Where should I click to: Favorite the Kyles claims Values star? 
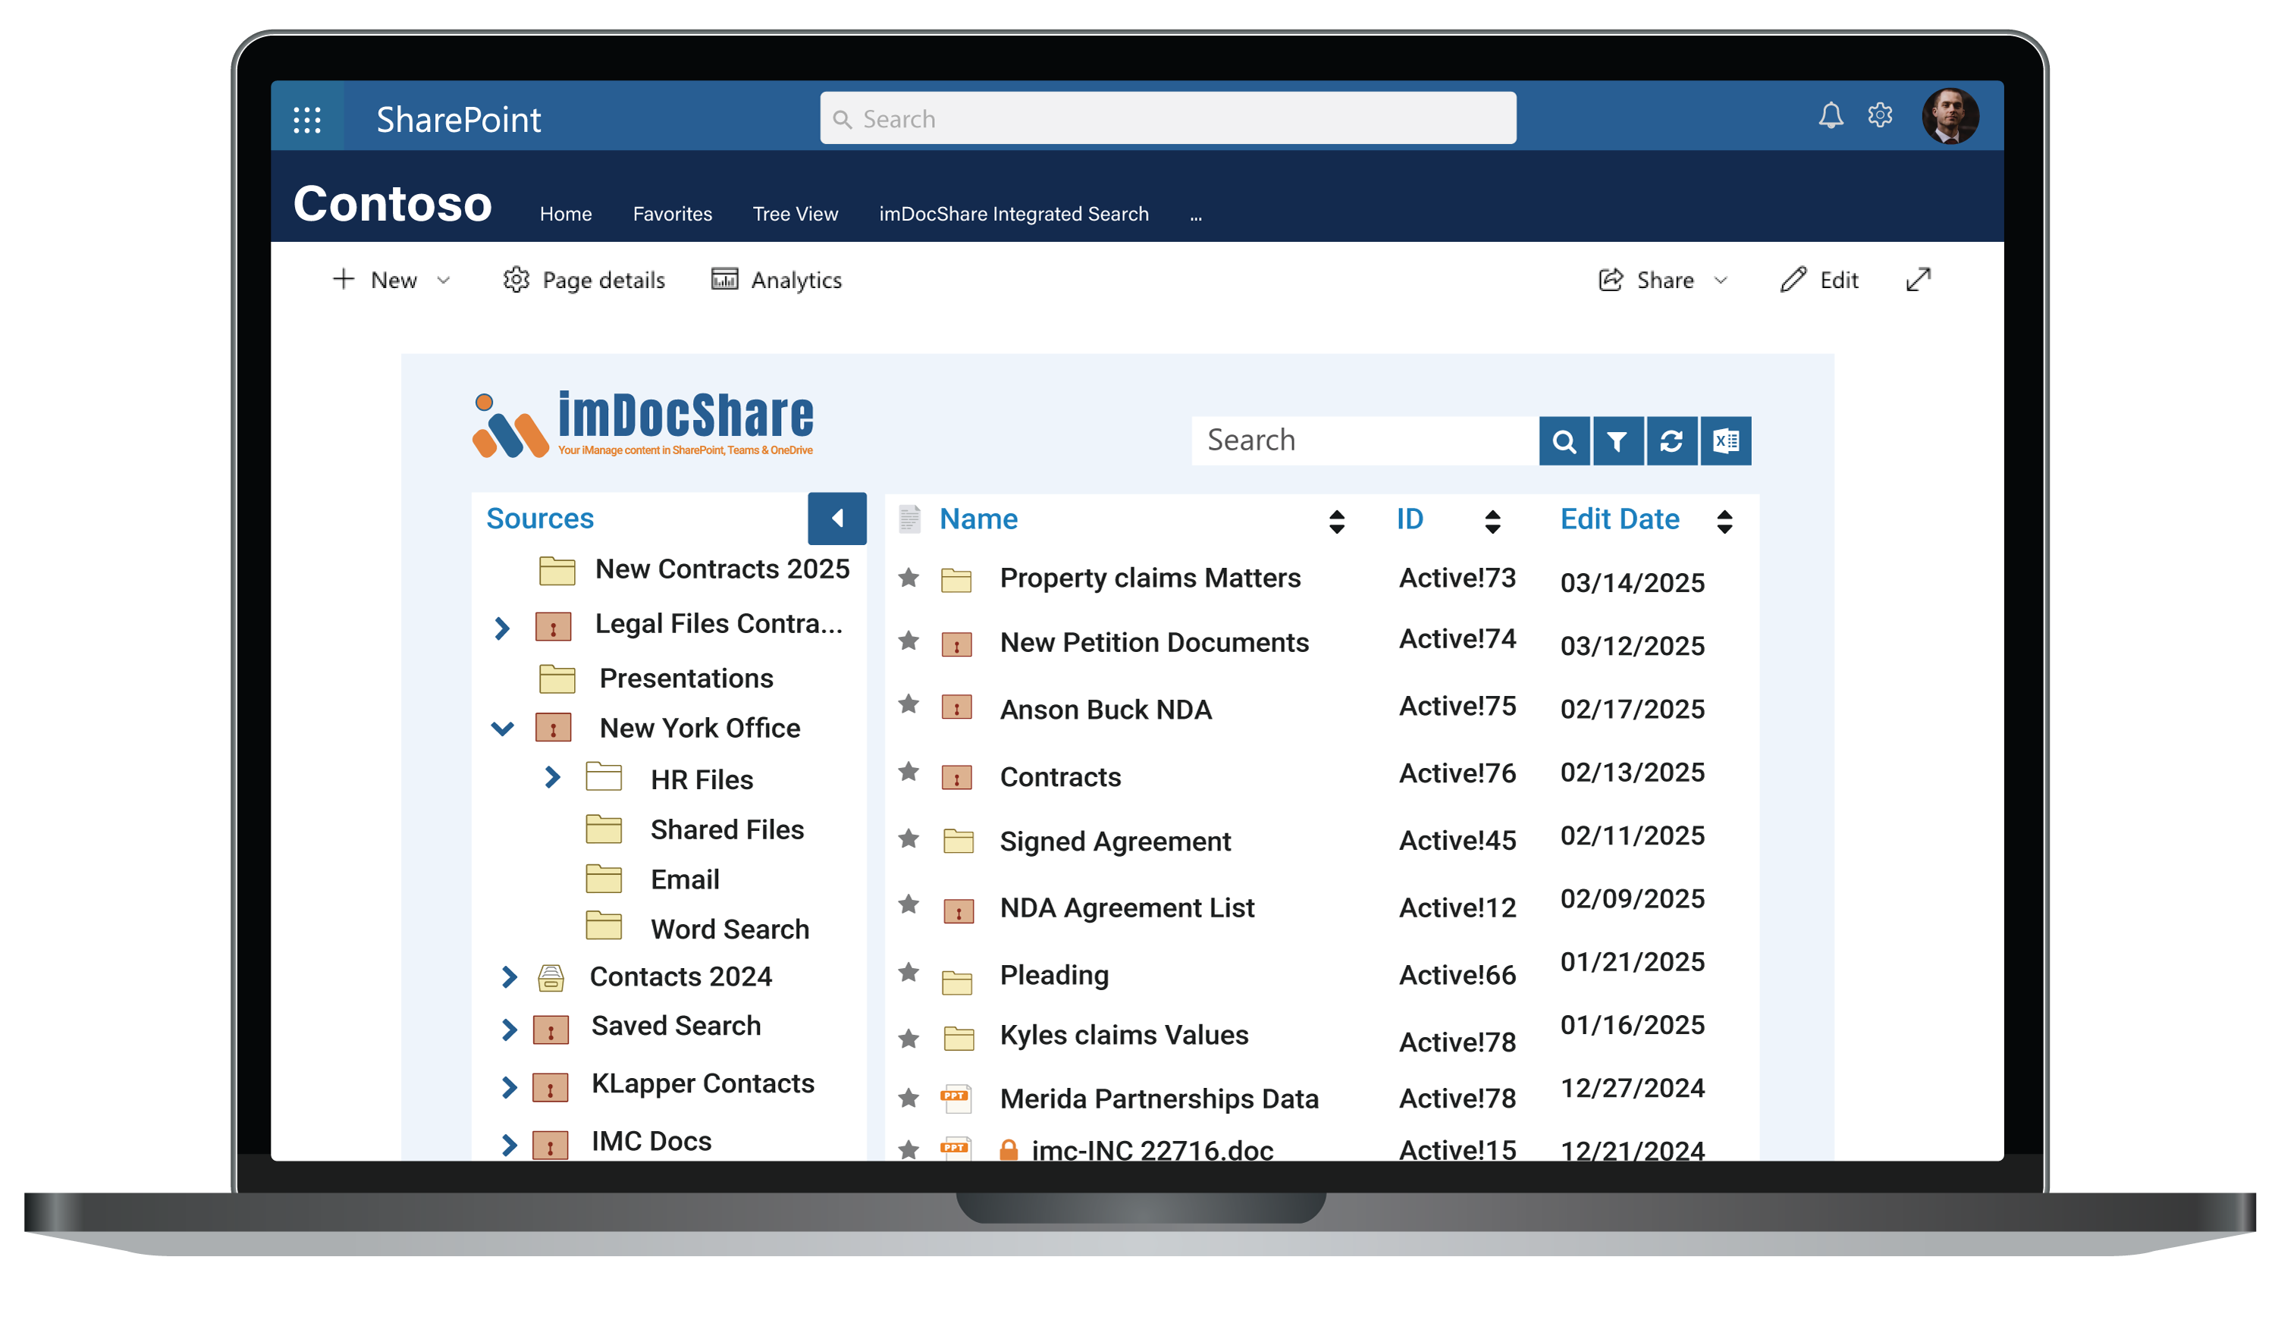click(908, 1039)
